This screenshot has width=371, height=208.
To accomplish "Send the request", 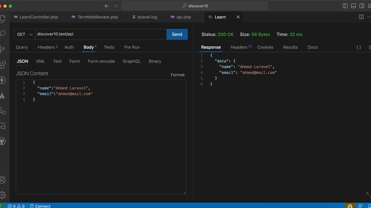I will point(177,35).
